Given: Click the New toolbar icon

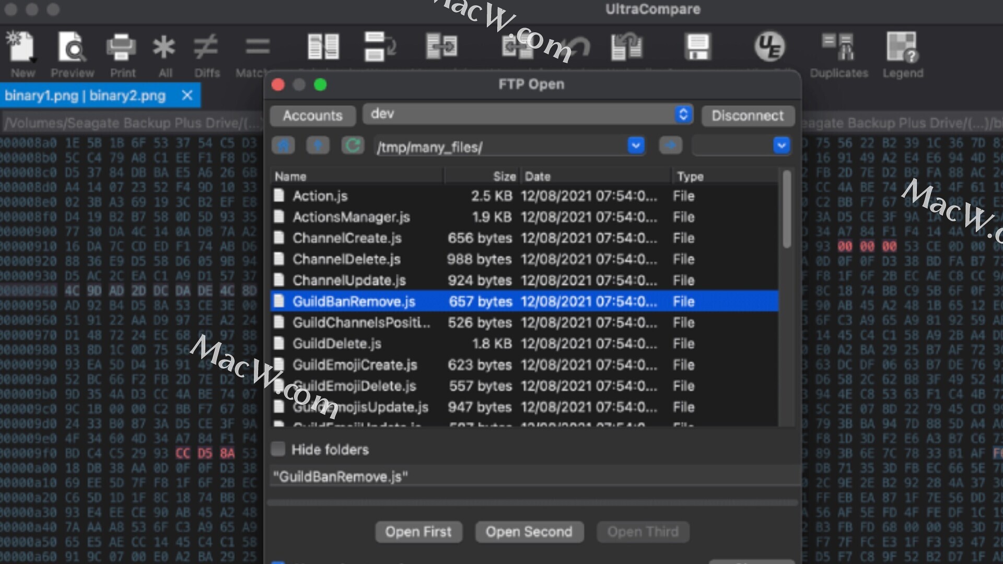Looking at the screenshot, I should (x=21, y=47).
